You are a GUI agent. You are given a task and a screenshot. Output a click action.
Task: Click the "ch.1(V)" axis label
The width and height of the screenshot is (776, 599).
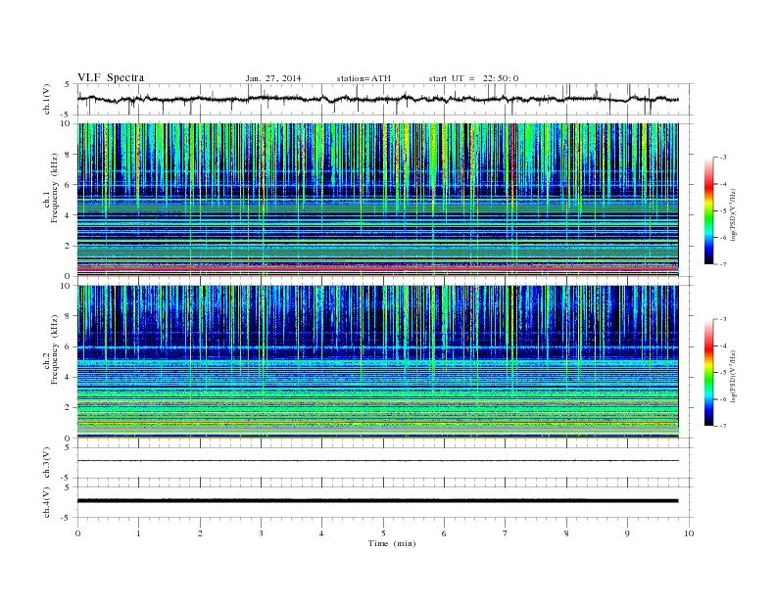pos(47,99)
